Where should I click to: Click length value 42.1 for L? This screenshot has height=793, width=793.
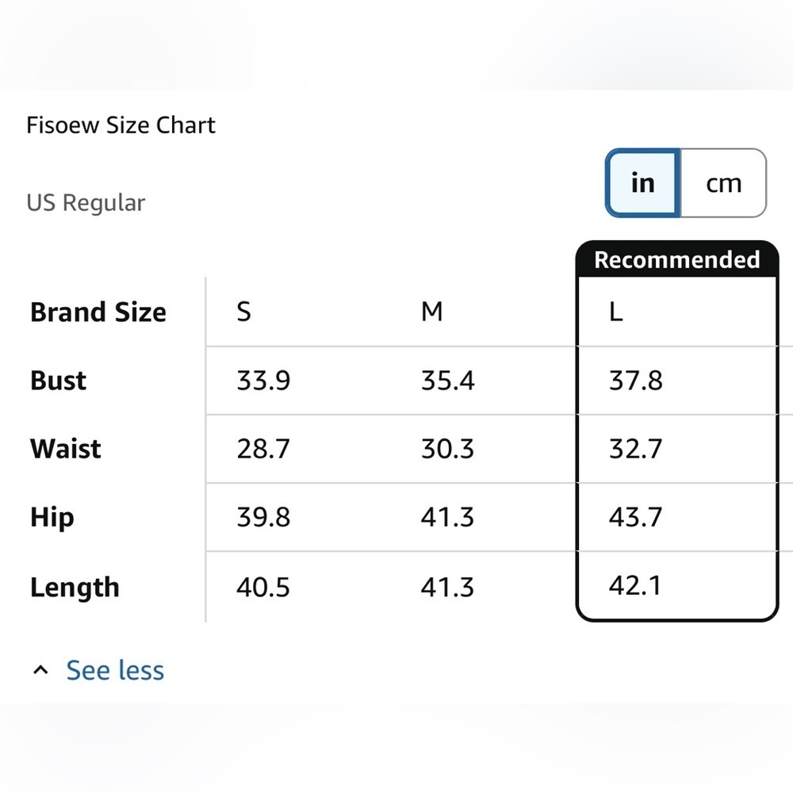click(x=635, y=586)
